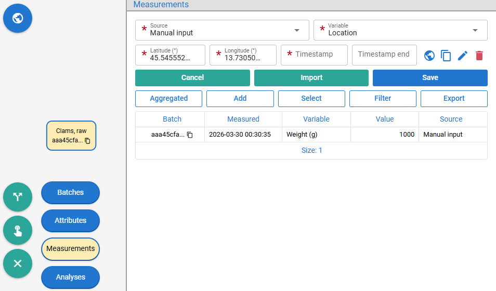Viewport: 496px width, 291px height.
Task: Copy batch ID in table row
Action: [x=190, y=135]
